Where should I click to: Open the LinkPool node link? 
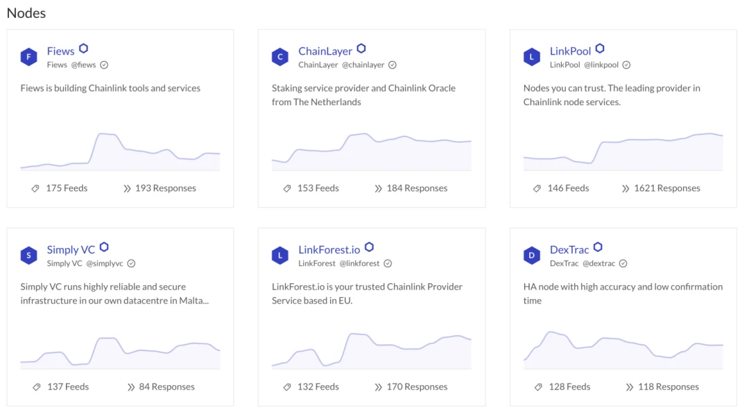click(570, 51)
